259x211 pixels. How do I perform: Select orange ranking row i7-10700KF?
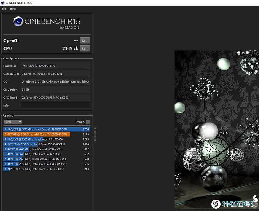tap(46, 134)
